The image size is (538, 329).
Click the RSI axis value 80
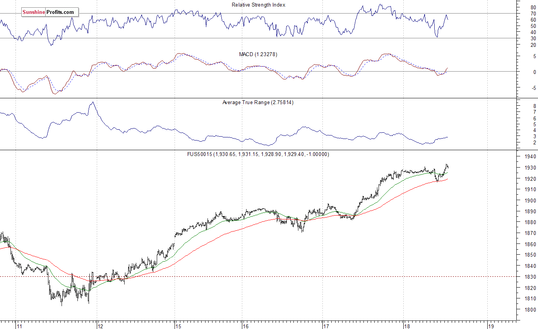[533, 7]
